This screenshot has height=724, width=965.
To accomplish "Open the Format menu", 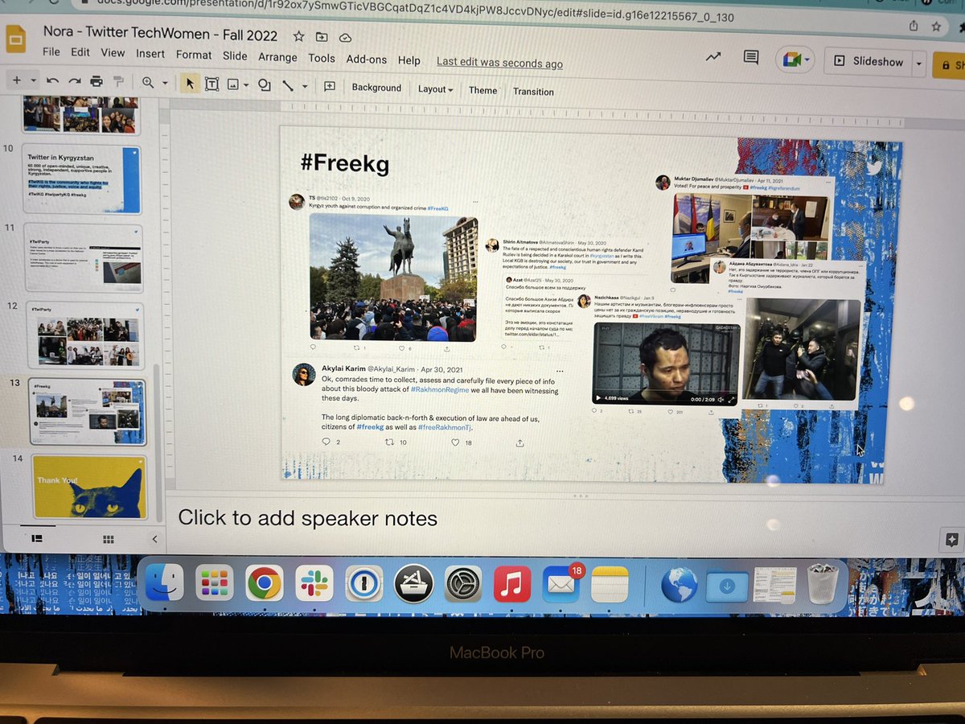I will pos(194,55).
